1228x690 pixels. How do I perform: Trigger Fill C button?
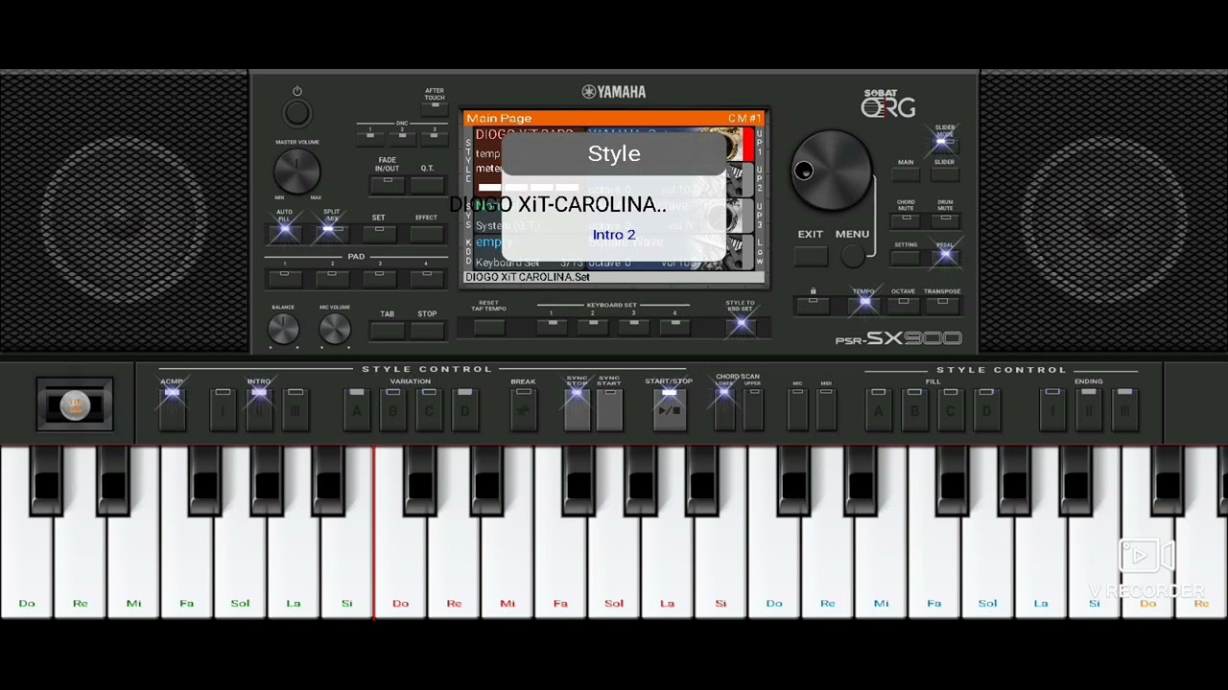coord(950,410)
